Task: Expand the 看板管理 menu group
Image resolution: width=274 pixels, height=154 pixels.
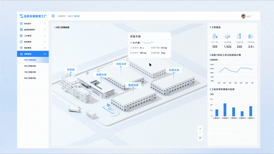Action: tap(45, 48)
